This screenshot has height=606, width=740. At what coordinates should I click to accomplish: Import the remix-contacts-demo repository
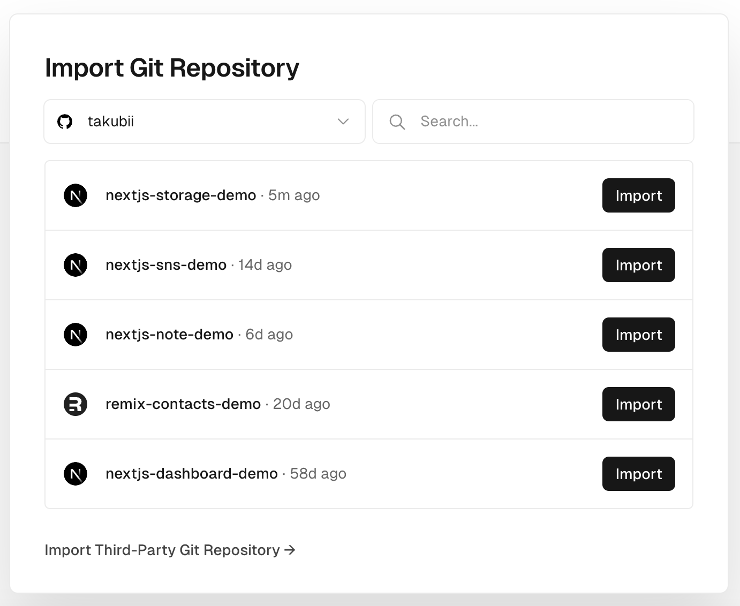click(638, 404)
